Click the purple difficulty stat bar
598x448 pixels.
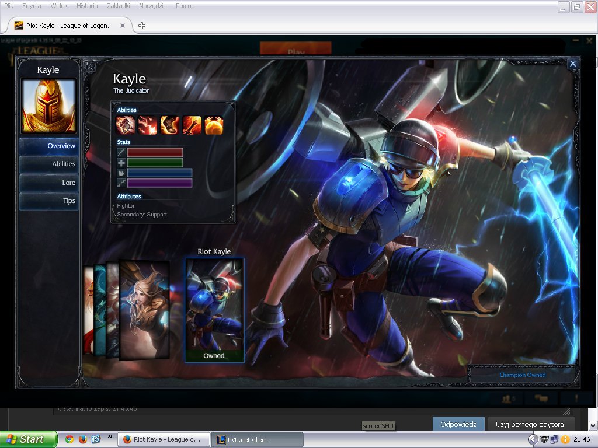click(x=159, y=183)
